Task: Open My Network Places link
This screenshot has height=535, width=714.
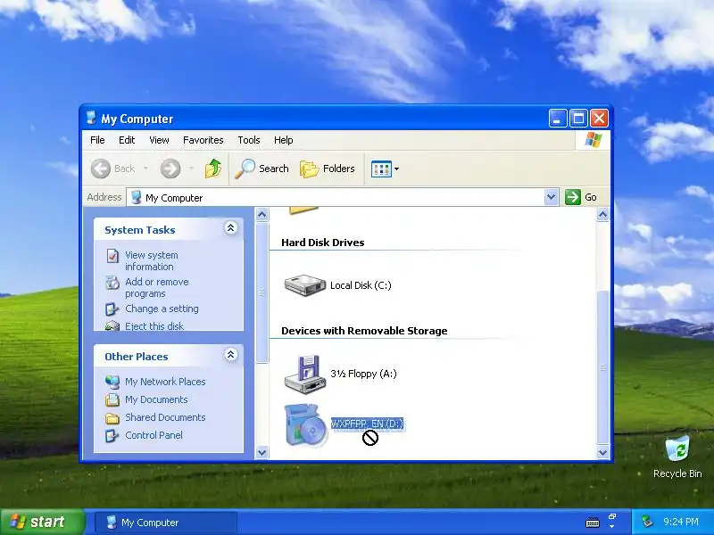Action: tap(165, 382)
